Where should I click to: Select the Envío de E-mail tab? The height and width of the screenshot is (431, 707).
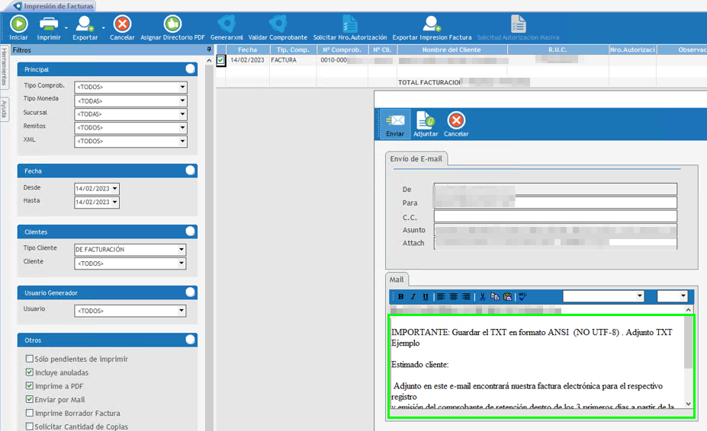[416, 159]
